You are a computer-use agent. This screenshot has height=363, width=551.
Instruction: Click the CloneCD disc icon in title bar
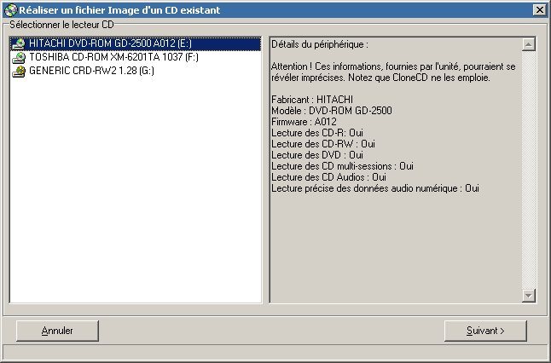10,10
